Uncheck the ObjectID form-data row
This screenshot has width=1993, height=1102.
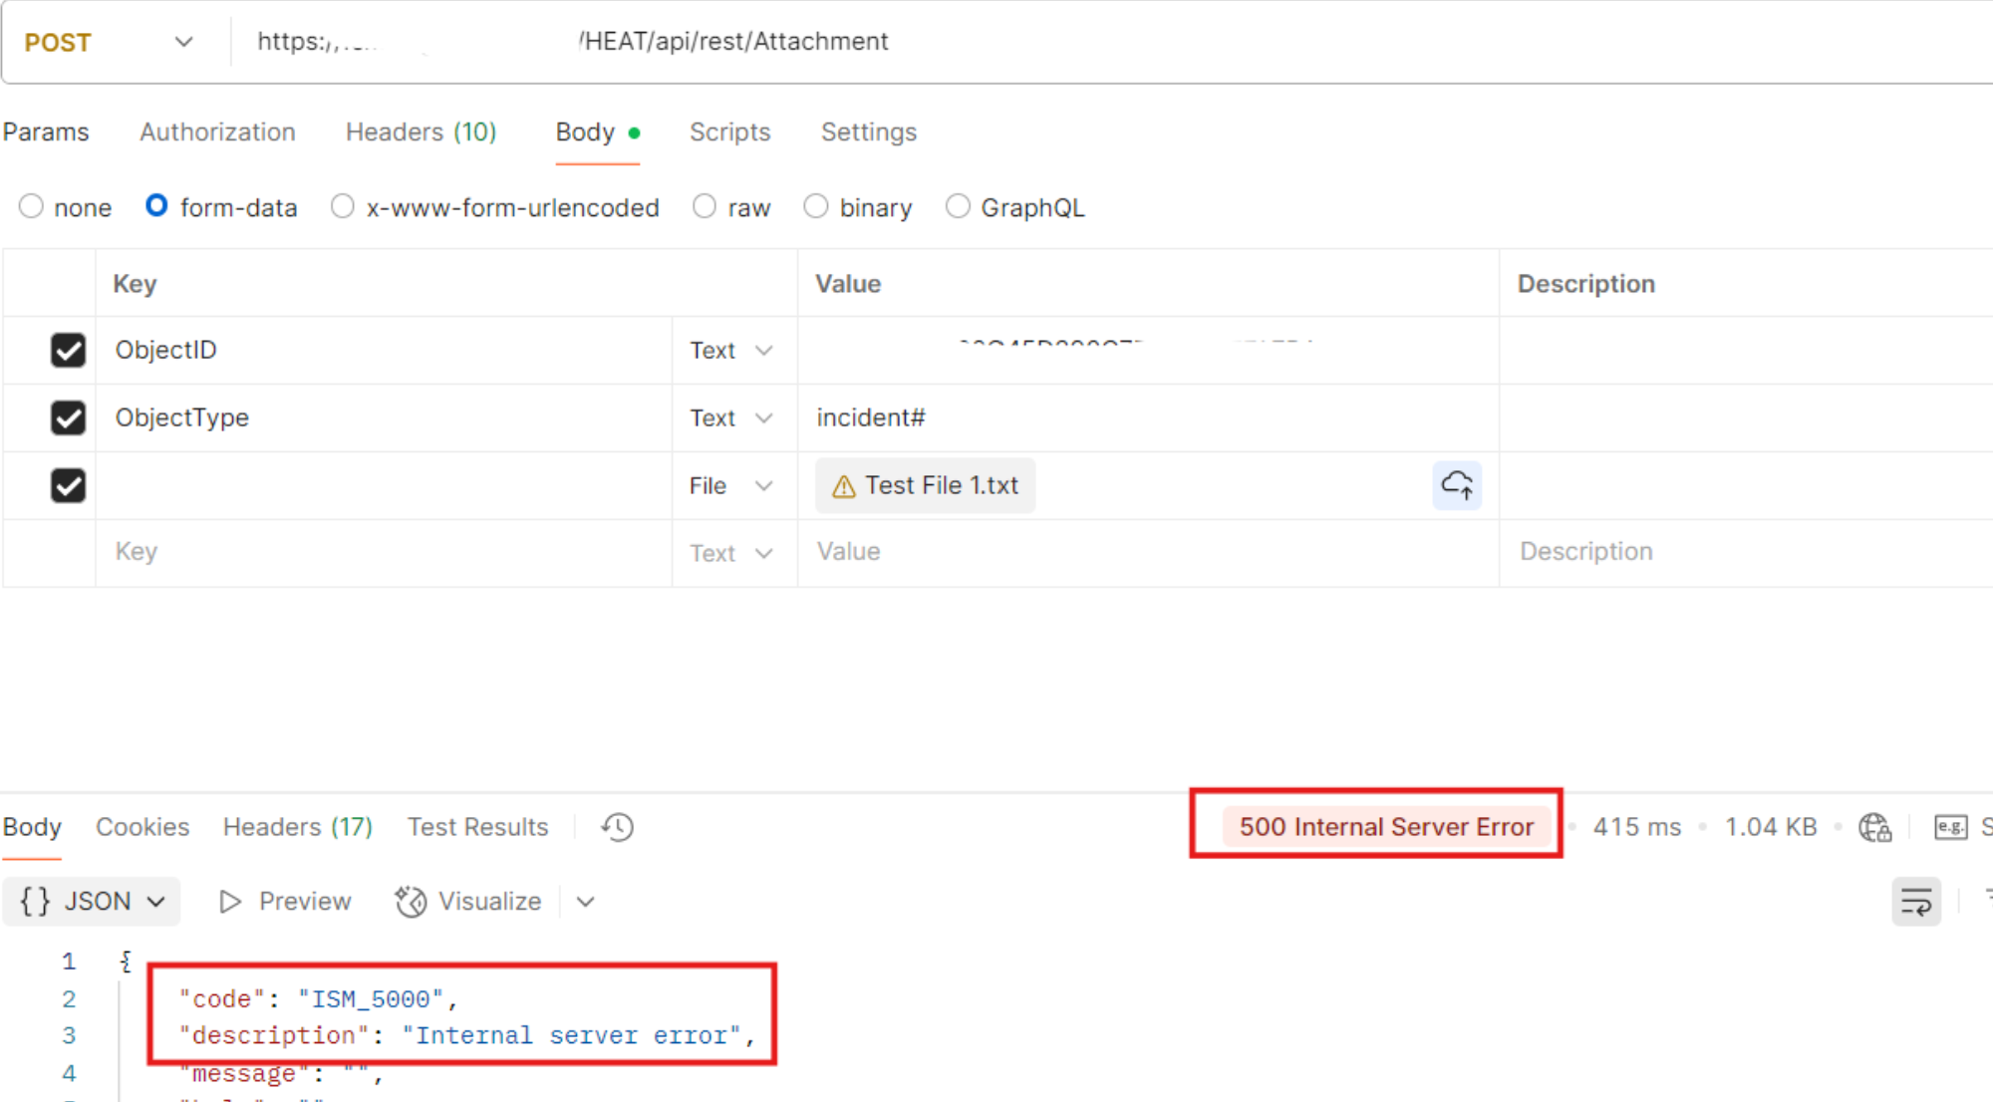click(68, 350)
